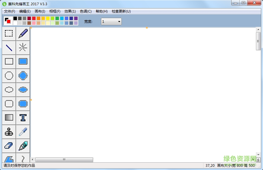Open the 宽度 width dropdown

click(x=111, y=22)
